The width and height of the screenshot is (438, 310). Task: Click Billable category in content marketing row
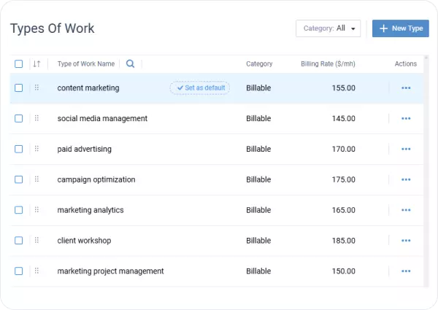point(258,88)
